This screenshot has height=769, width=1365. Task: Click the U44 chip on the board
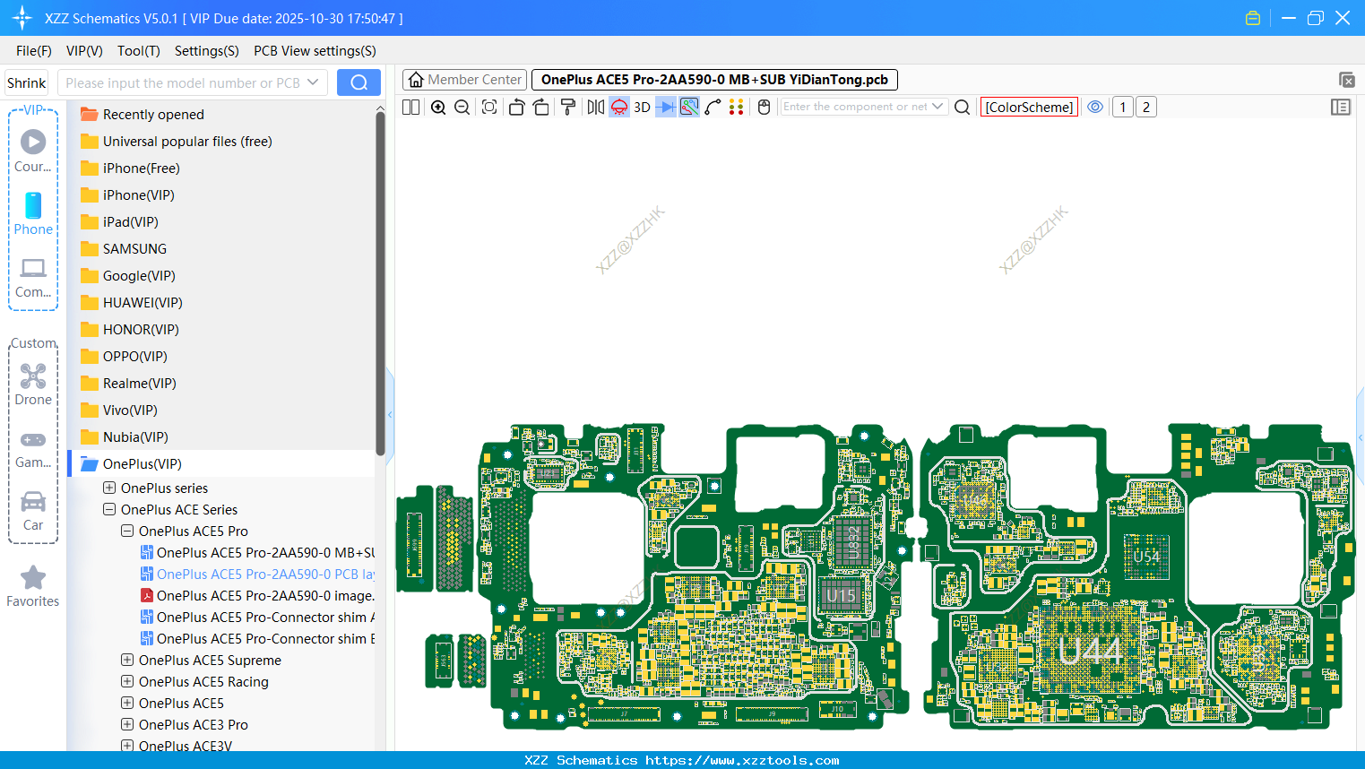tap(1089, 652)
